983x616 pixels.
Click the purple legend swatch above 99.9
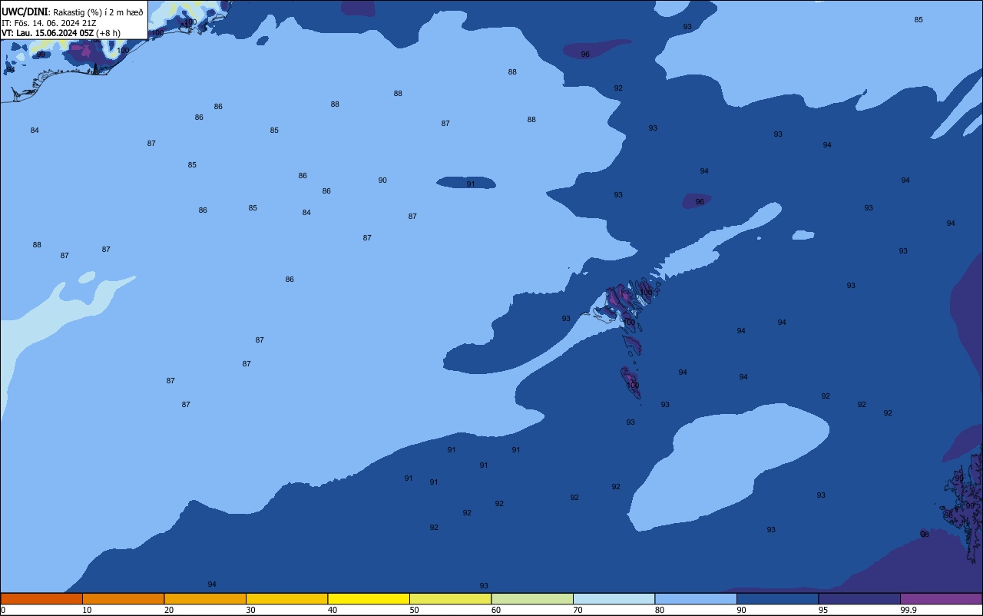(941, 598)
